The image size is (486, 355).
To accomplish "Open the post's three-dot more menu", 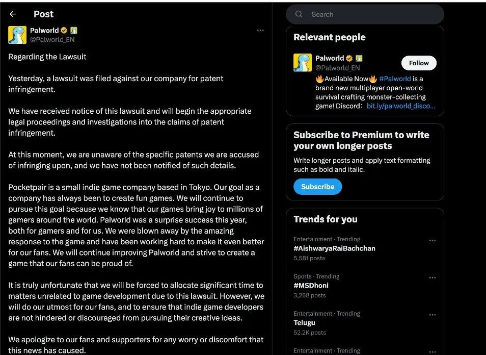I will tap(260, 31).
